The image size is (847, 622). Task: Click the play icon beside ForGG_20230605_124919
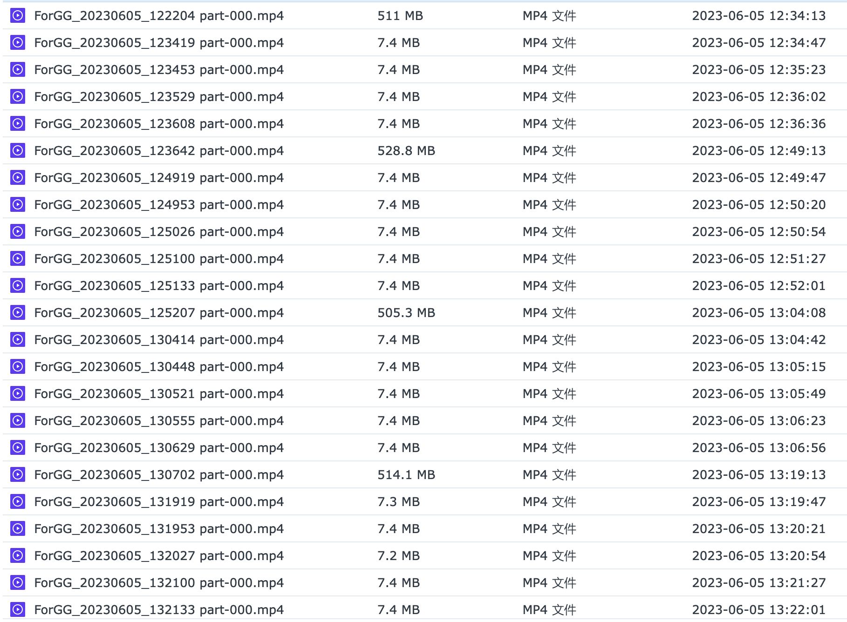[x=17, y=177]
